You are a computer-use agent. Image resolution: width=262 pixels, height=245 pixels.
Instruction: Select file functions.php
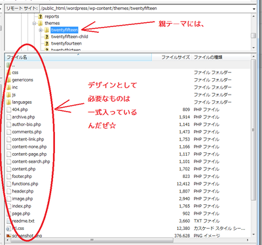click(25, 184)
